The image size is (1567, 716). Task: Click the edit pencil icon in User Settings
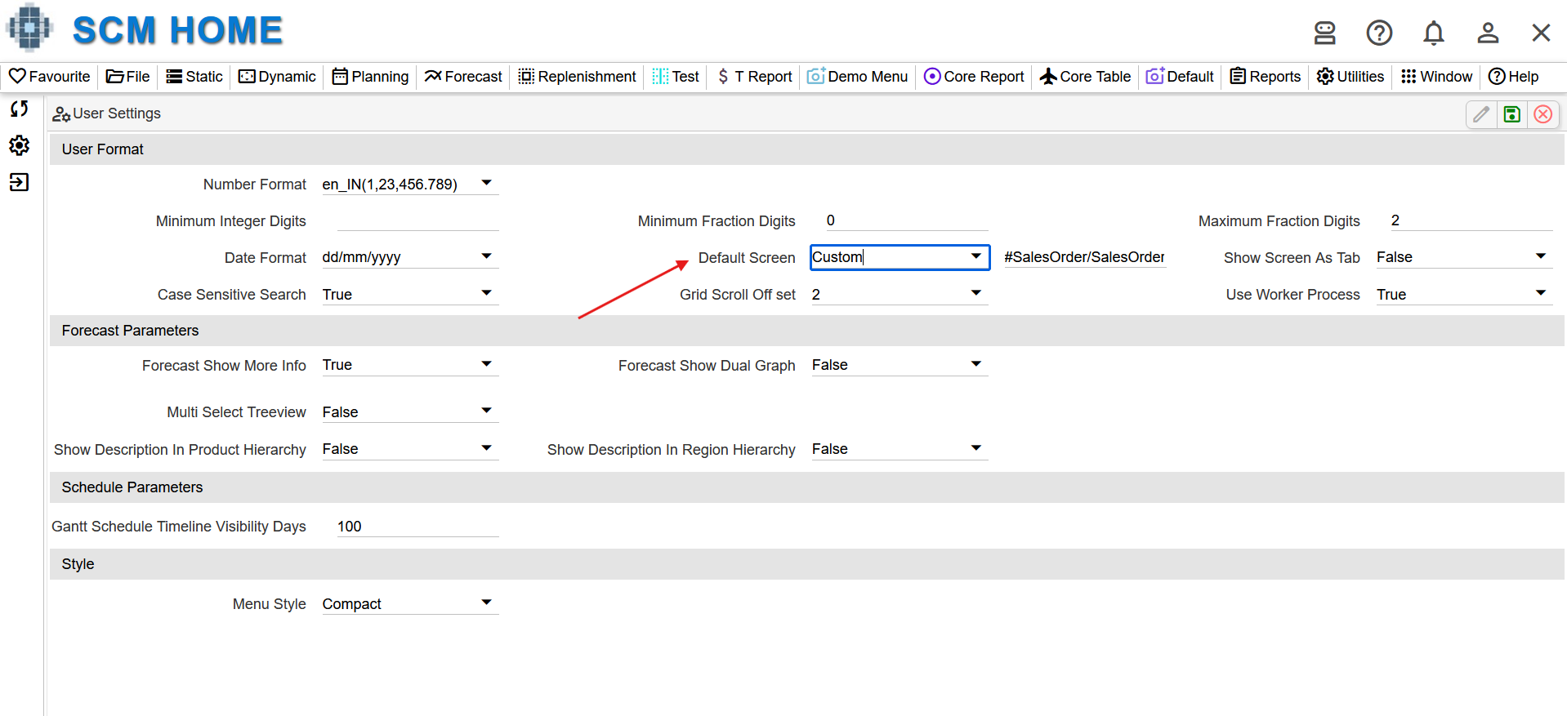(x=1481, y=114)
